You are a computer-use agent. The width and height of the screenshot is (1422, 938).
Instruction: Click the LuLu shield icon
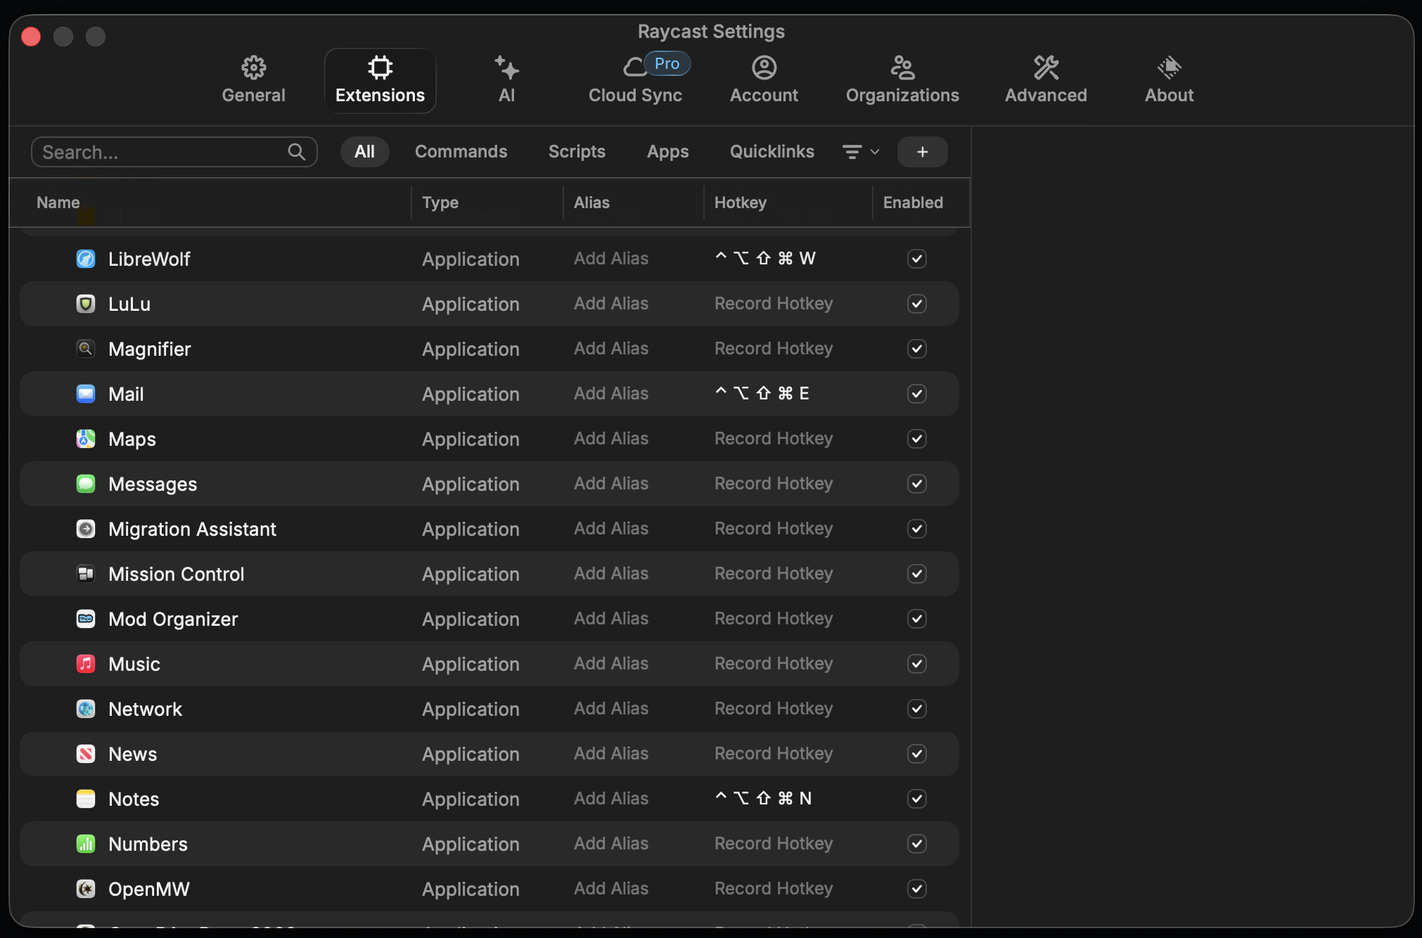pos(86,304)
